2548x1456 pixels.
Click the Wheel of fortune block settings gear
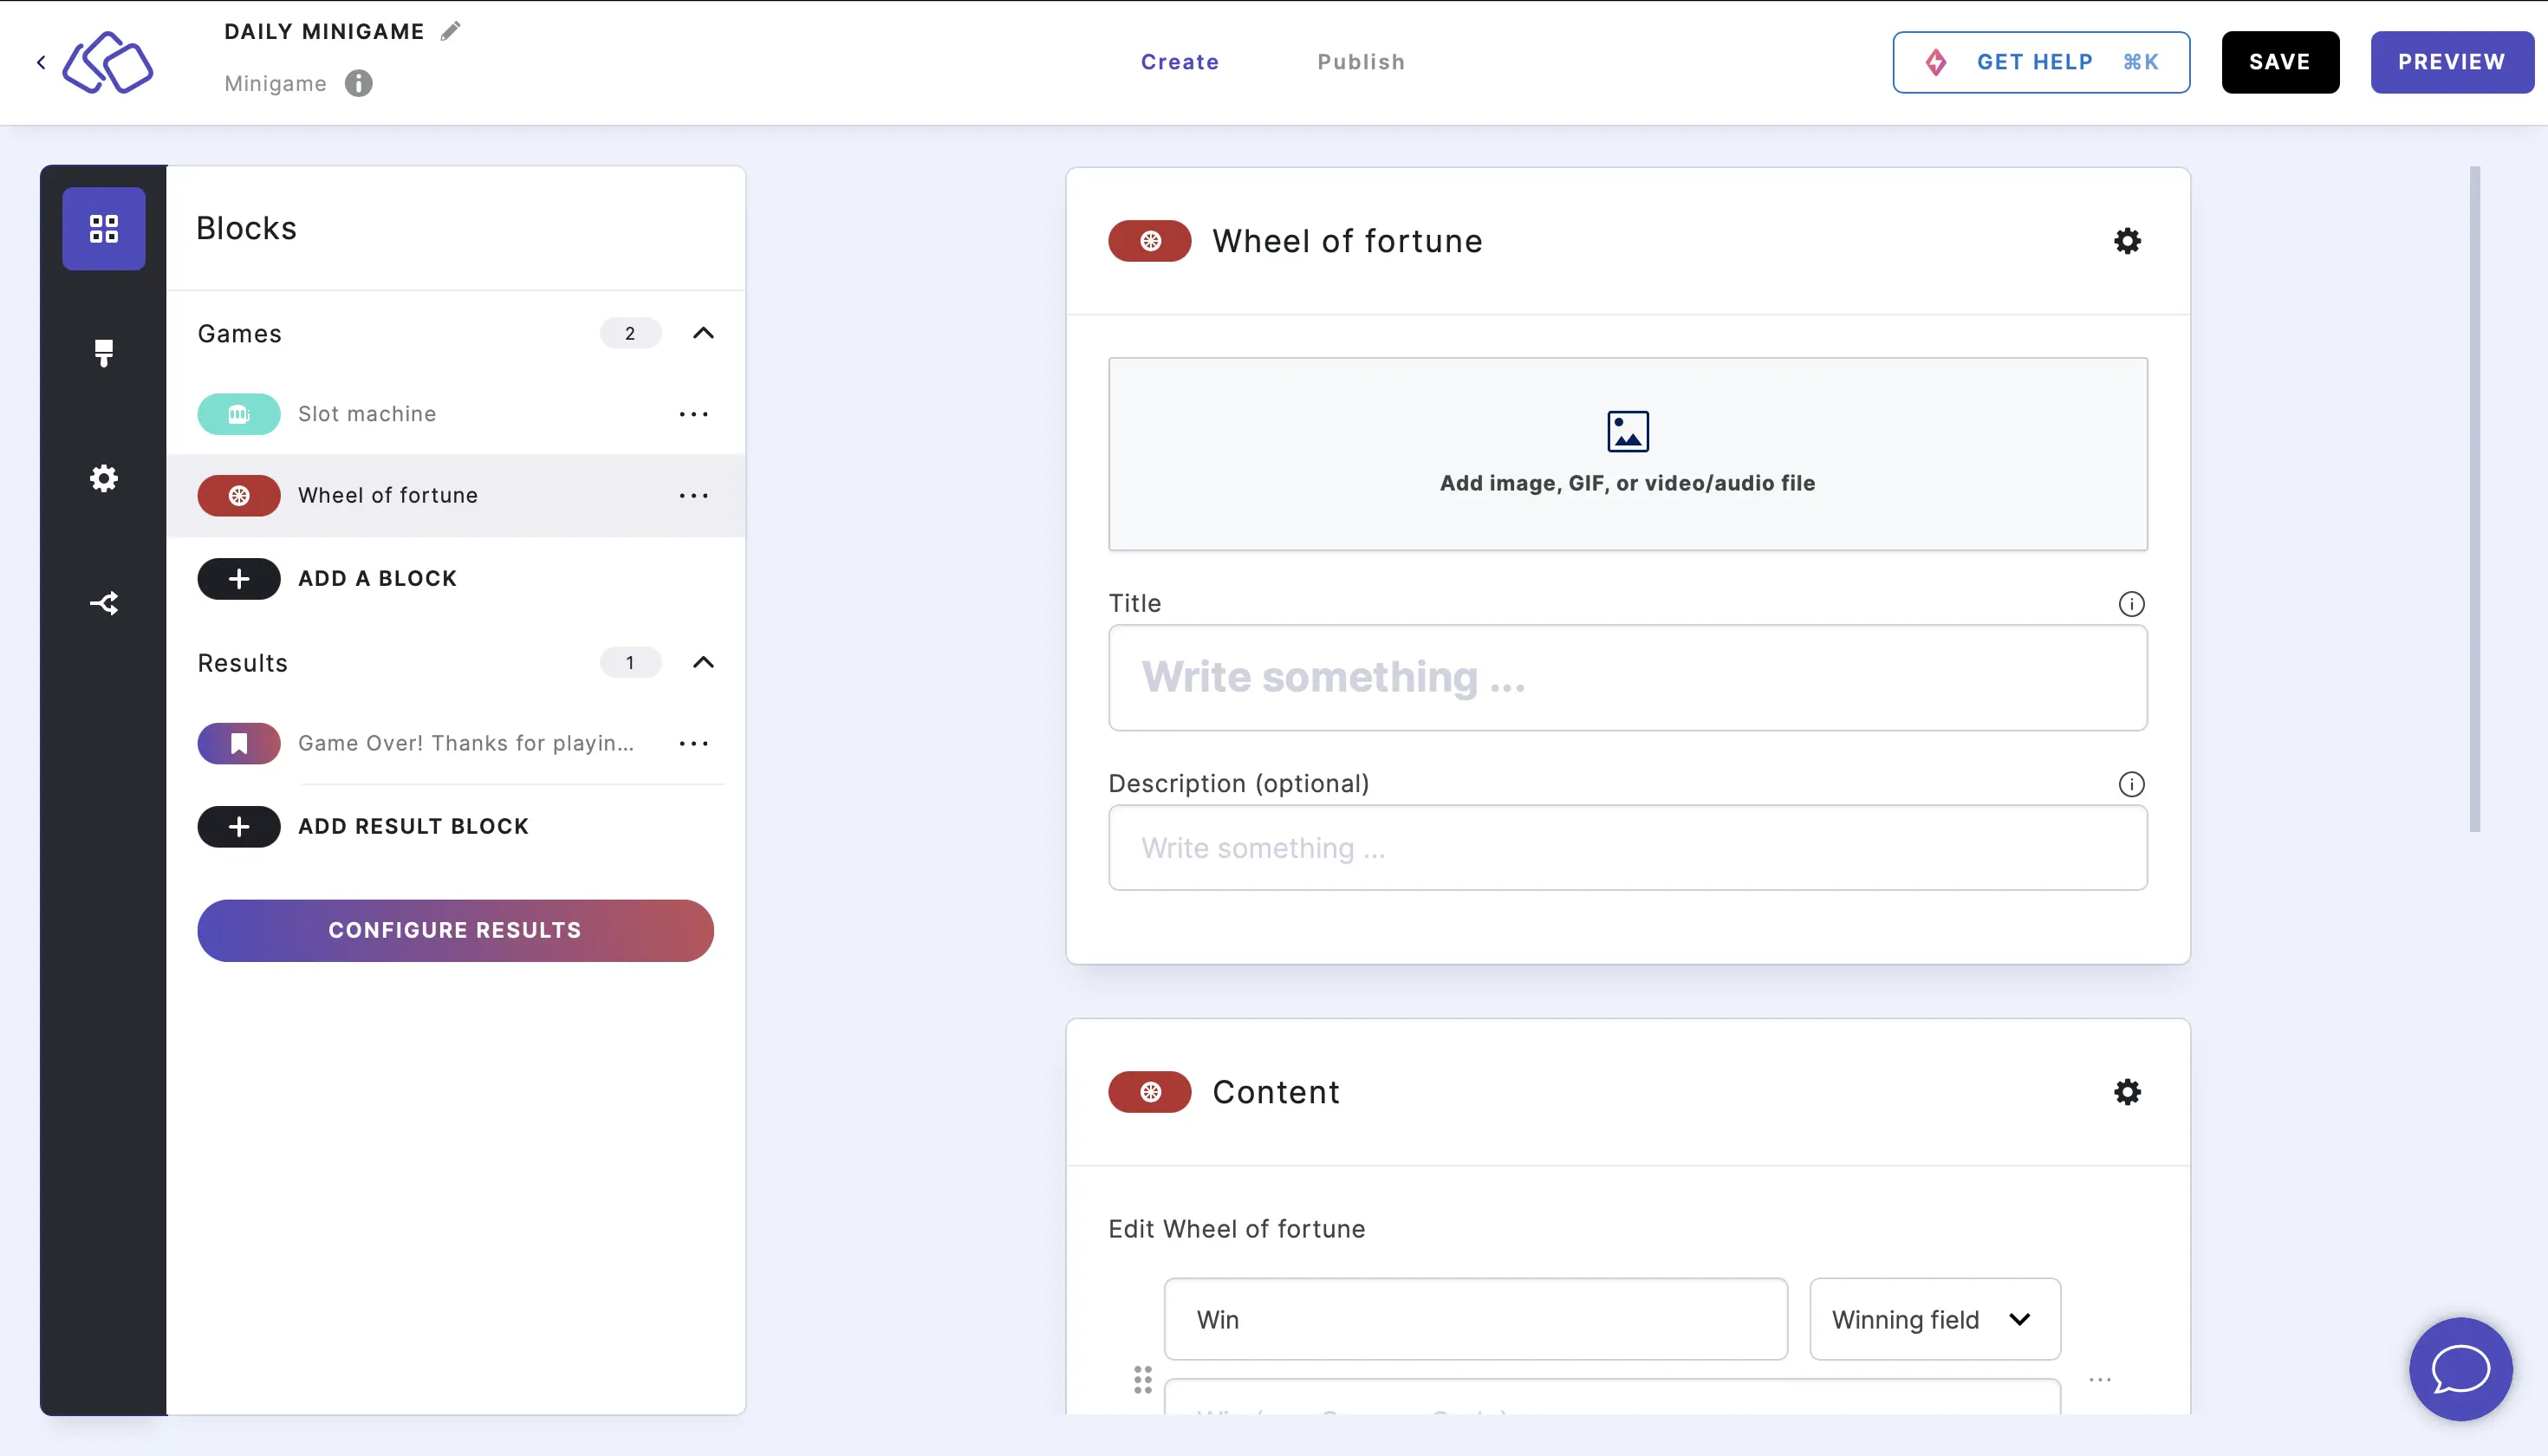2128,242
